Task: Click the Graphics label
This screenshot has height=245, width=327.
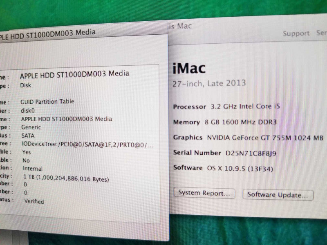Action: (188, 138)
